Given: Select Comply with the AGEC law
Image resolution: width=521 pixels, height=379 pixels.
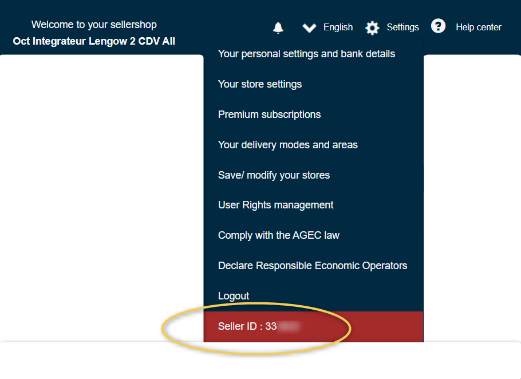Looking at the screenshot, I should tap(278, 235).
